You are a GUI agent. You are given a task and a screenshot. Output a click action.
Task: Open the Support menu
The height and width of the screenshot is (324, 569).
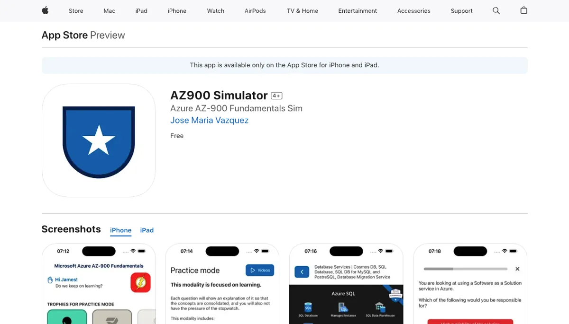pyautogui.click(x=462, y=11)
